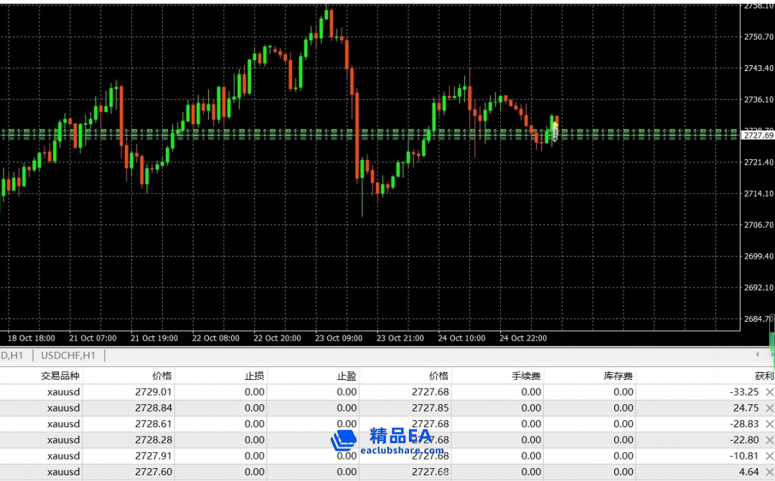The width and height of the screenshot is (775, 481).
Task: Close the order showing -33.25 profit
Action: [x=769, y=391]
